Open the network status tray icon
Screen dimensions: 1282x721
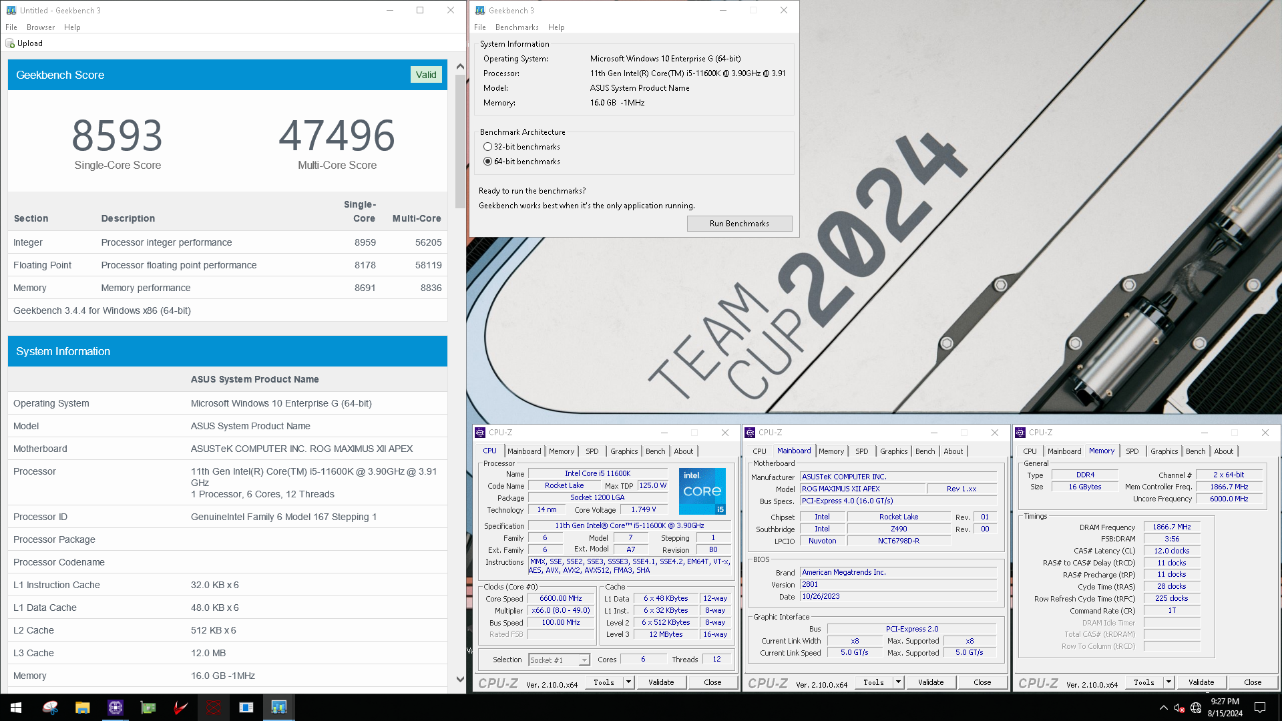(1196, 708)
